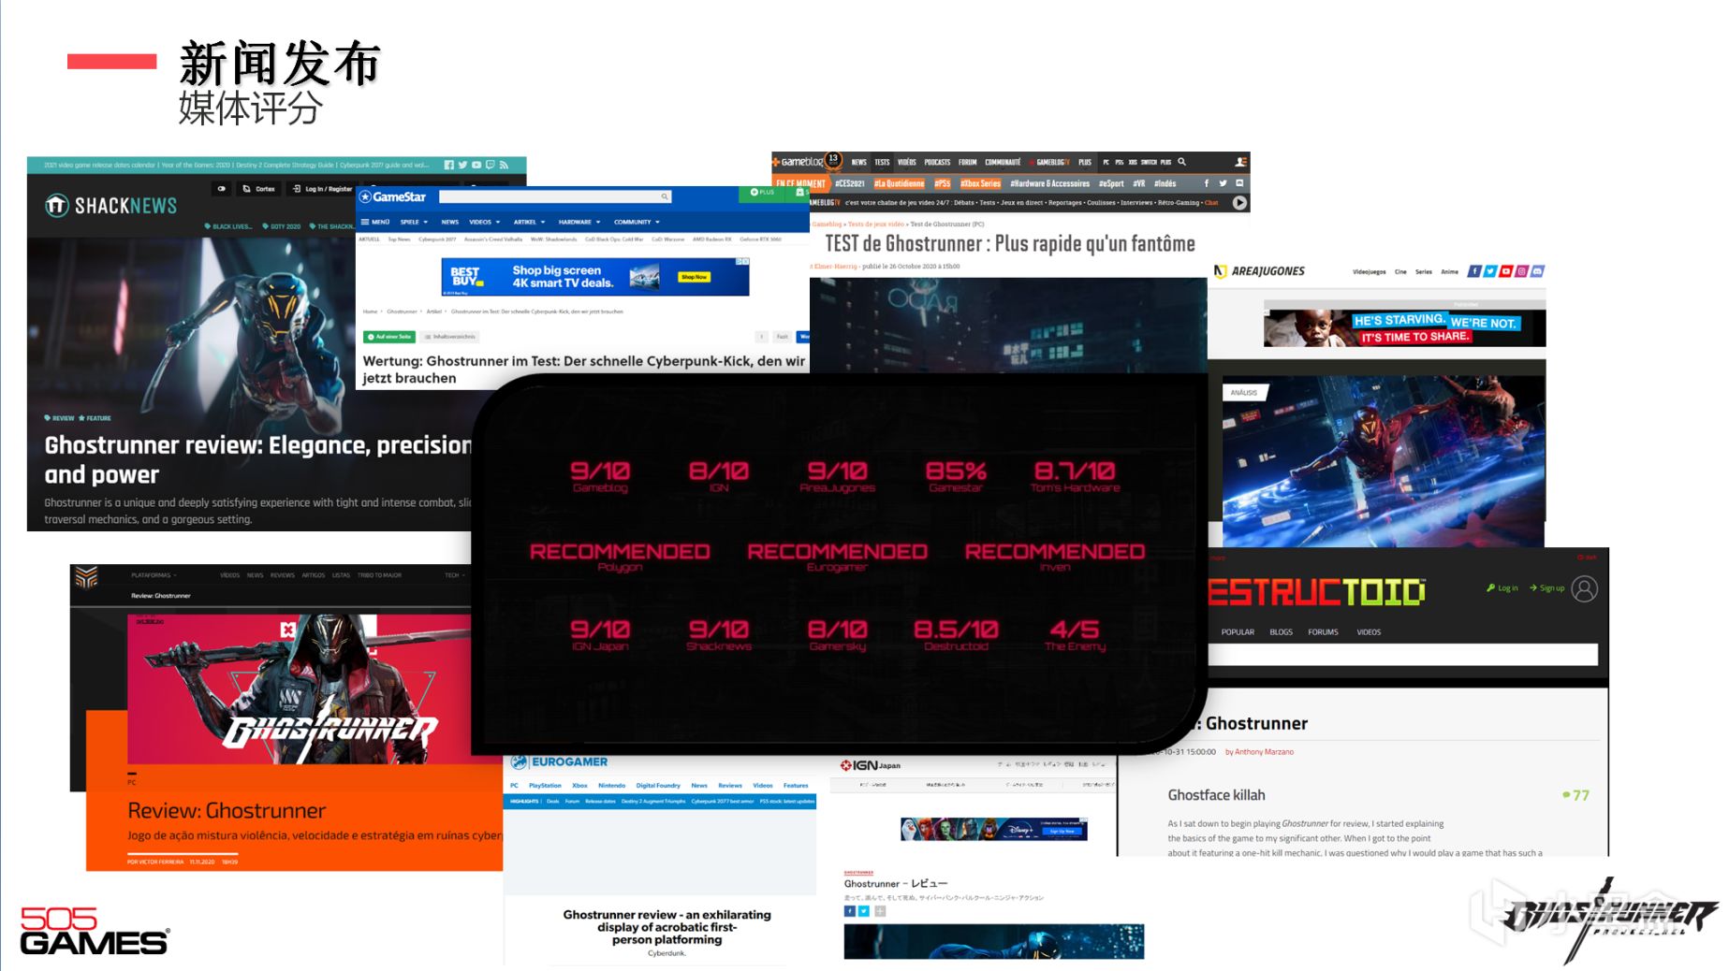Expand PLATAFORMAS dropdown on The Enemy
Screen dimensions: 1729x971
coord(154,575)
